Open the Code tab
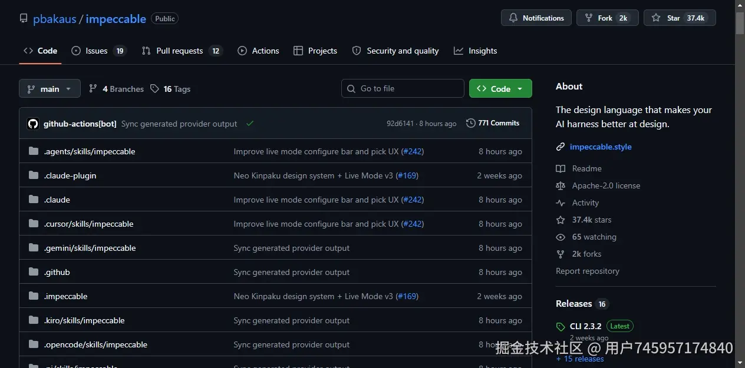Screen dimensions: 745x368 pyautogui.click(x=40, y=51)
